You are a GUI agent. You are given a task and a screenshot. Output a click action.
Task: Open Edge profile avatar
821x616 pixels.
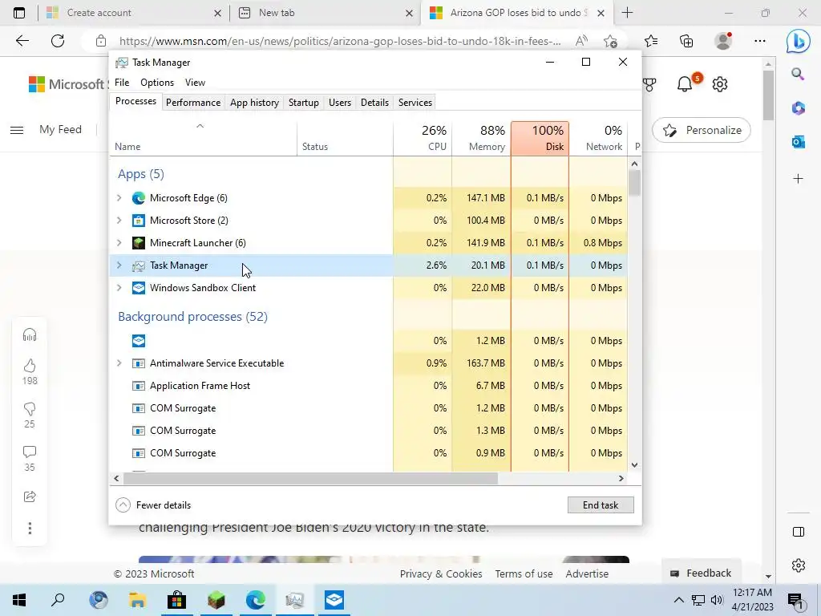[x=723, y=41]
